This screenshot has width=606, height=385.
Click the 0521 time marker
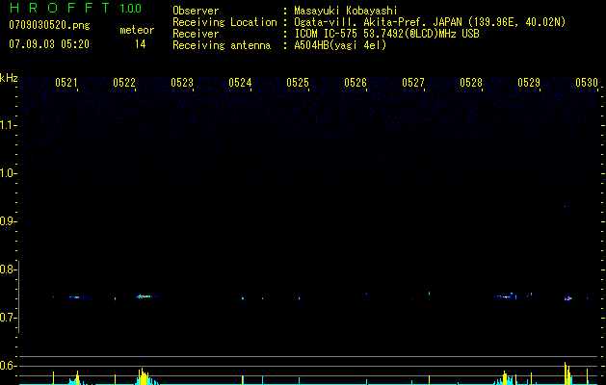[x=66, y=83]
